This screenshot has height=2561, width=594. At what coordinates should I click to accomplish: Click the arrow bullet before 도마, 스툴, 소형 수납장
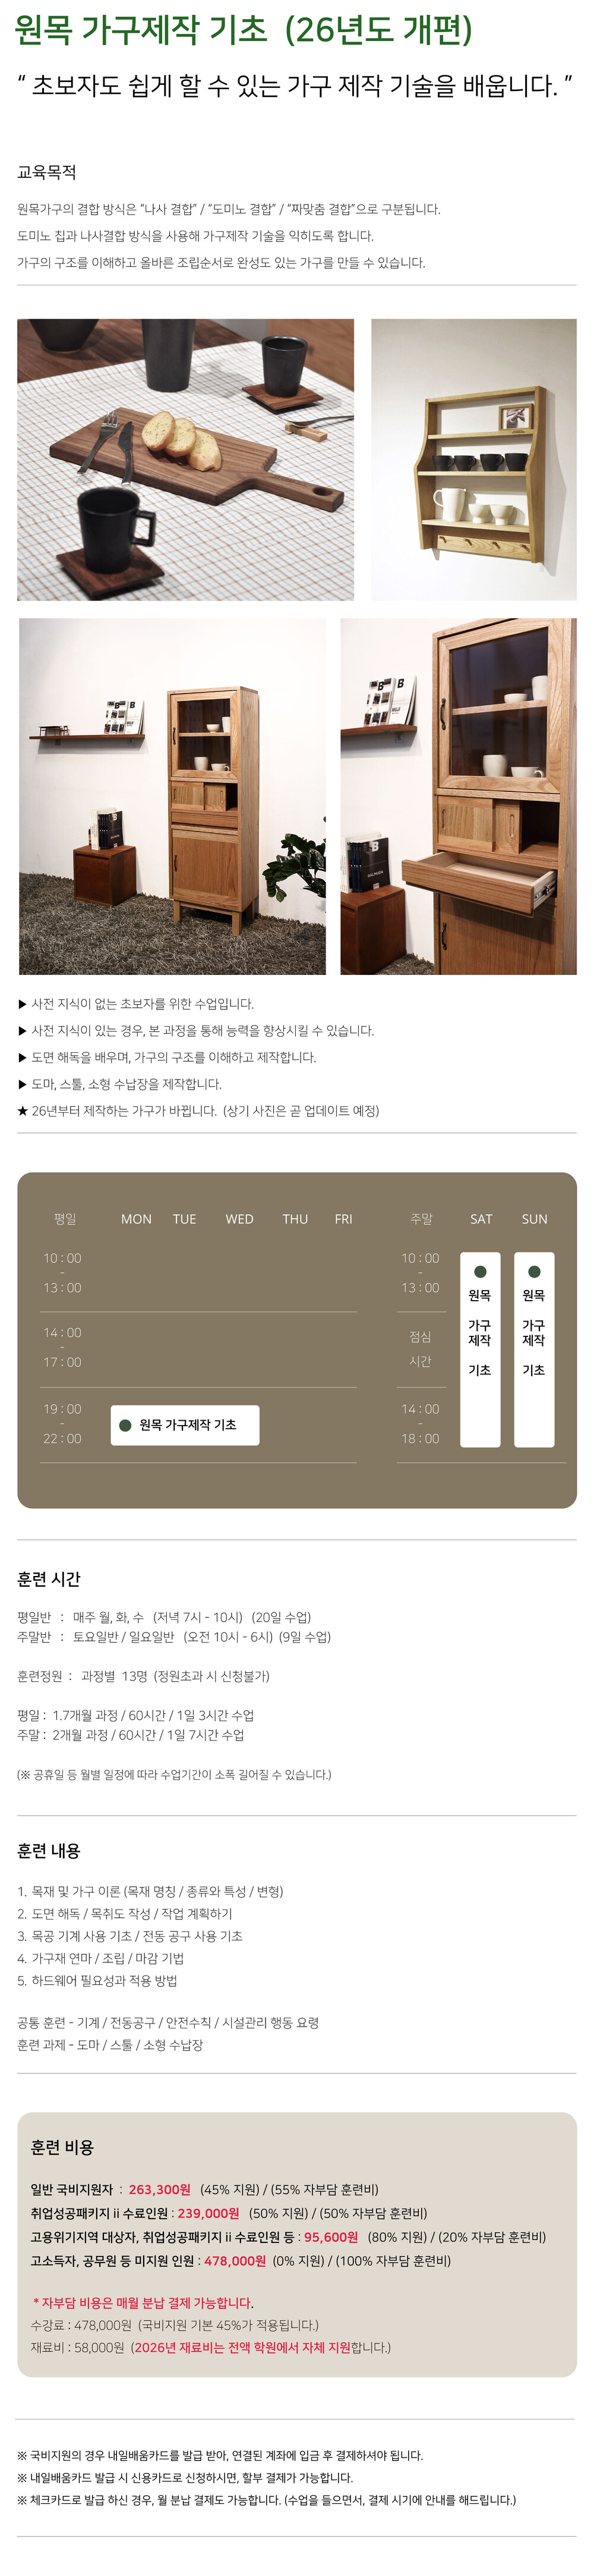[x=23, y=1084]
